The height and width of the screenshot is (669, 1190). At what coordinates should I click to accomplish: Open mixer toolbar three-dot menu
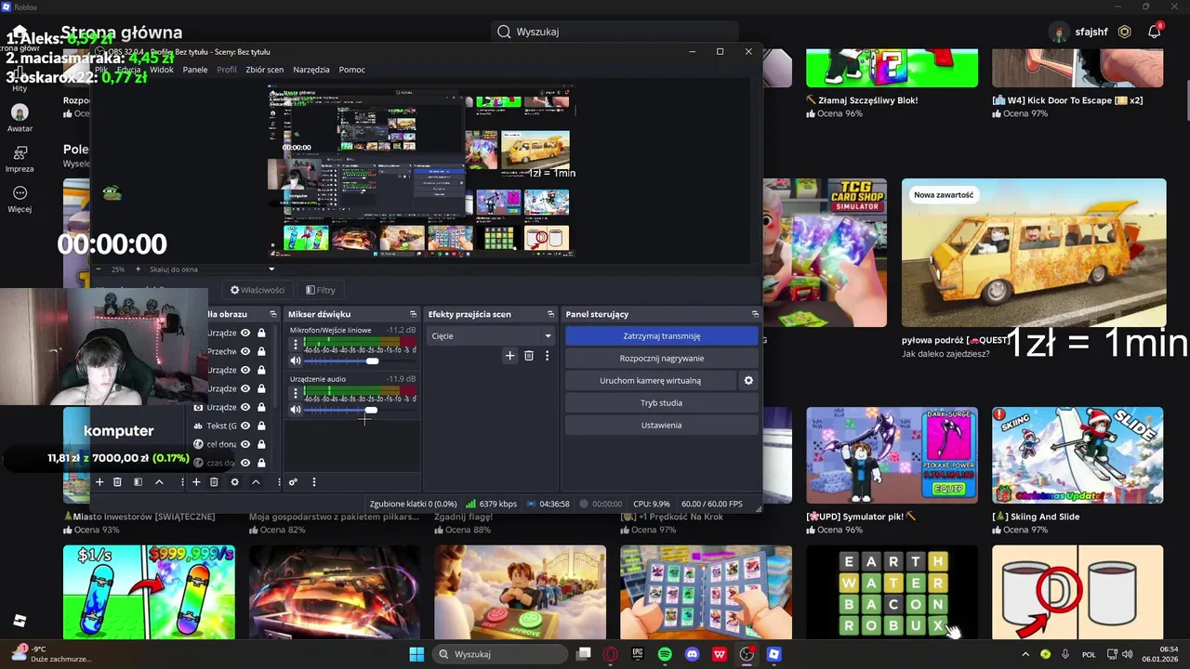point(313,482)
